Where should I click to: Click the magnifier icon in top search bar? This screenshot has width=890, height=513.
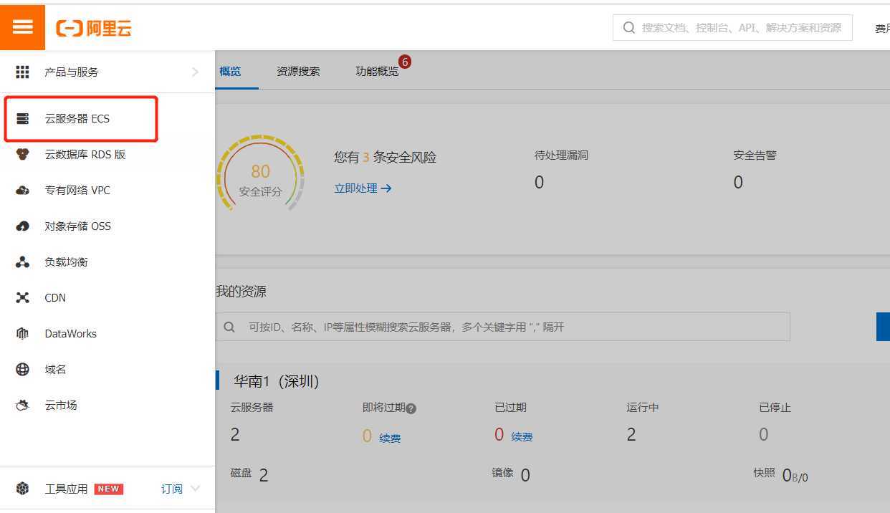[629, 28]
